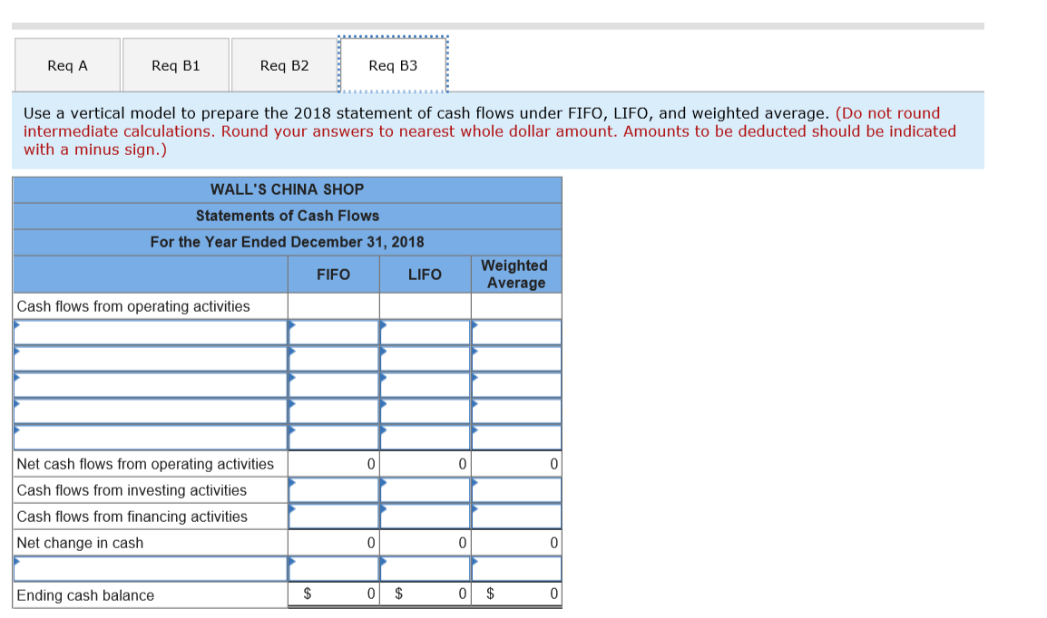Click Weighted Average cell in fifth operating row
Image resolution: width=1047 pixels, height=618 pixels.
516,438
